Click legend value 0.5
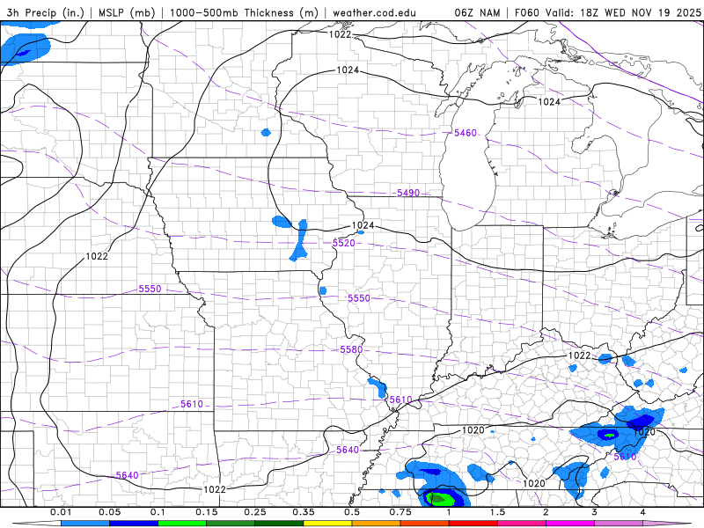 [352, 512]
